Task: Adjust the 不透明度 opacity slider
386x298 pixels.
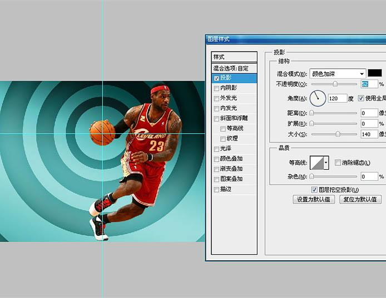Action: [335, 84]
